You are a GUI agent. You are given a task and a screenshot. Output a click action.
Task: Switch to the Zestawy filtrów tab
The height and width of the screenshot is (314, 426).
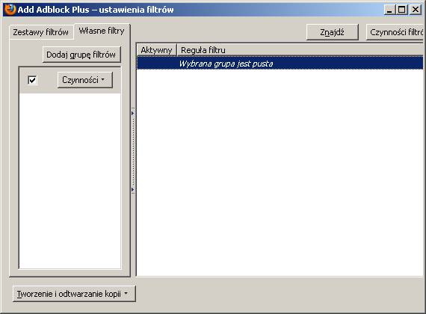(x=41, y=32)
